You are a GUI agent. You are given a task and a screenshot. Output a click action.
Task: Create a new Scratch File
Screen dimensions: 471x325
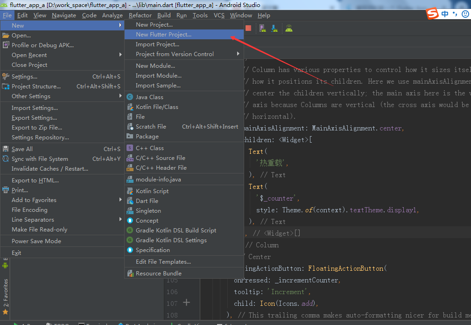point(184,127)
